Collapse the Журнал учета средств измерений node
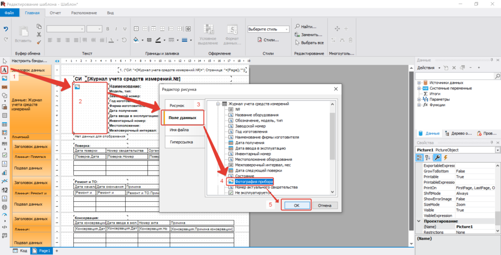 [x=218, y=104]
